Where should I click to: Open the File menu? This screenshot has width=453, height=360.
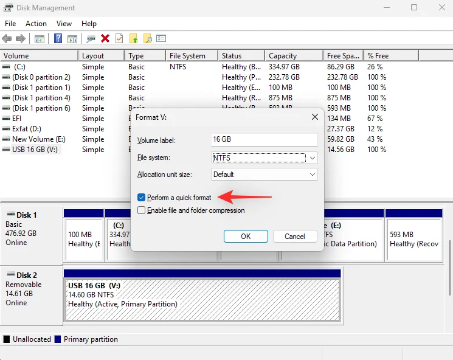10,24
